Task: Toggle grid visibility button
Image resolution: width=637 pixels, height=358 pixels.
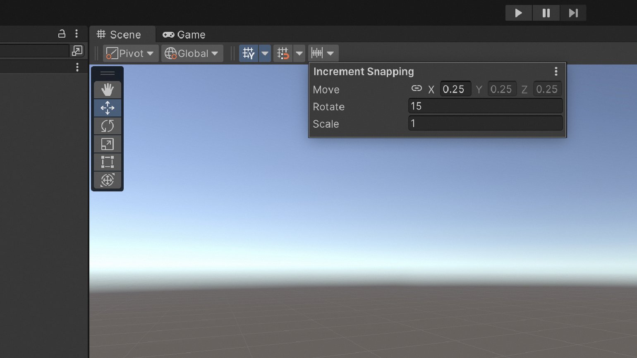Action: pos(249,53)
